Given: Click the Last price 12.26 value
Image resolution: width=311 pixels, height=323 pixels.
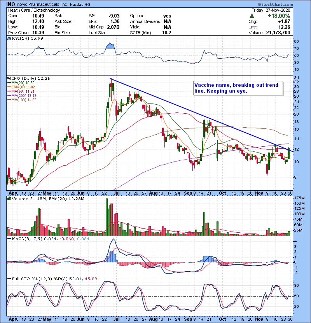Looking at the screenshot, I should [x=284, y=27].
